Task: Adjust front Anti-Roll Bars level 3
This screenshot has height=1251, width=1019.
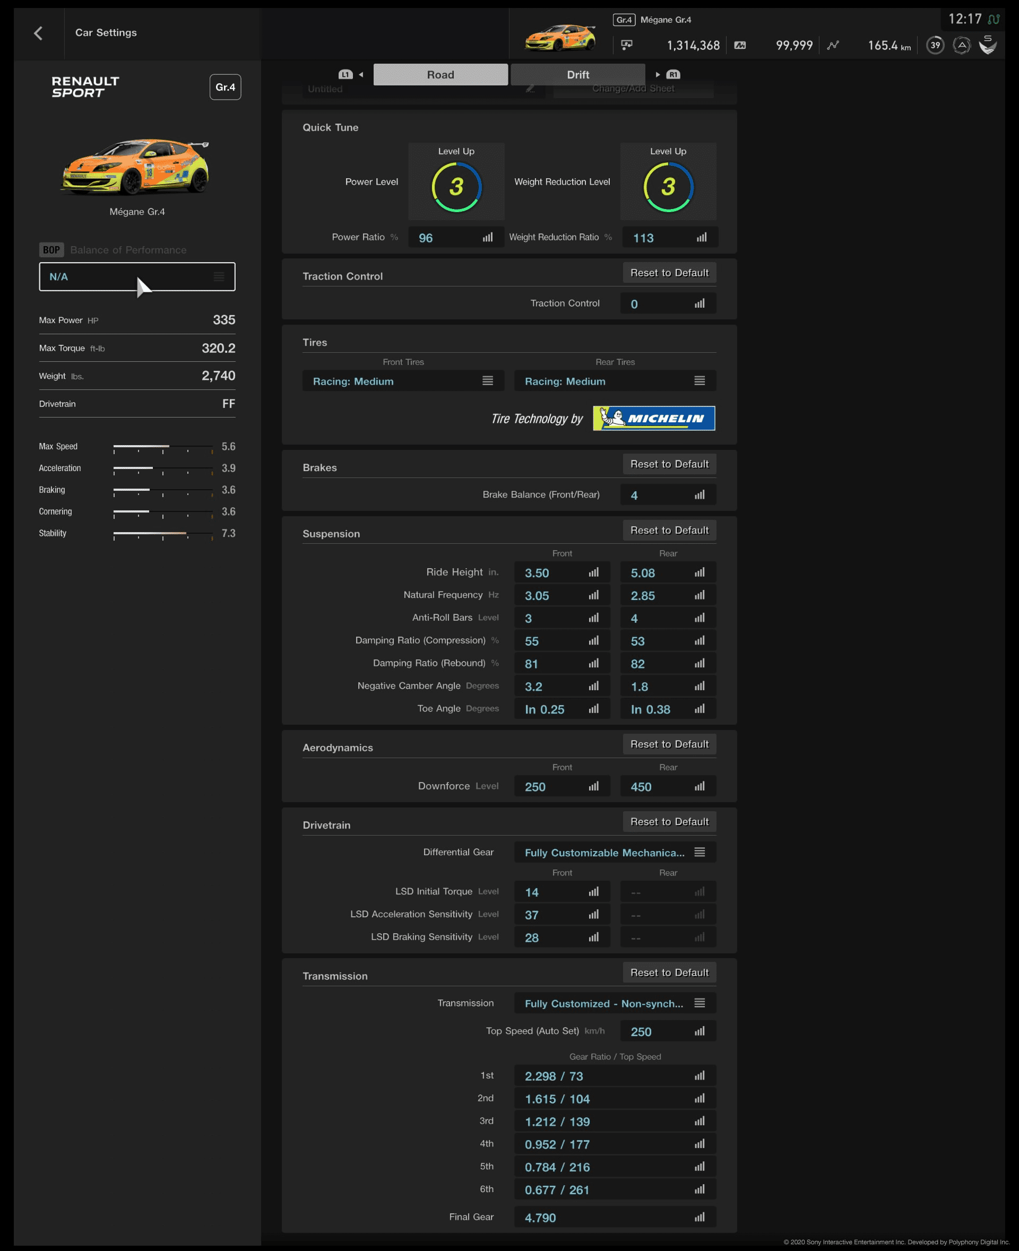Action: click(x=563, y=618)
